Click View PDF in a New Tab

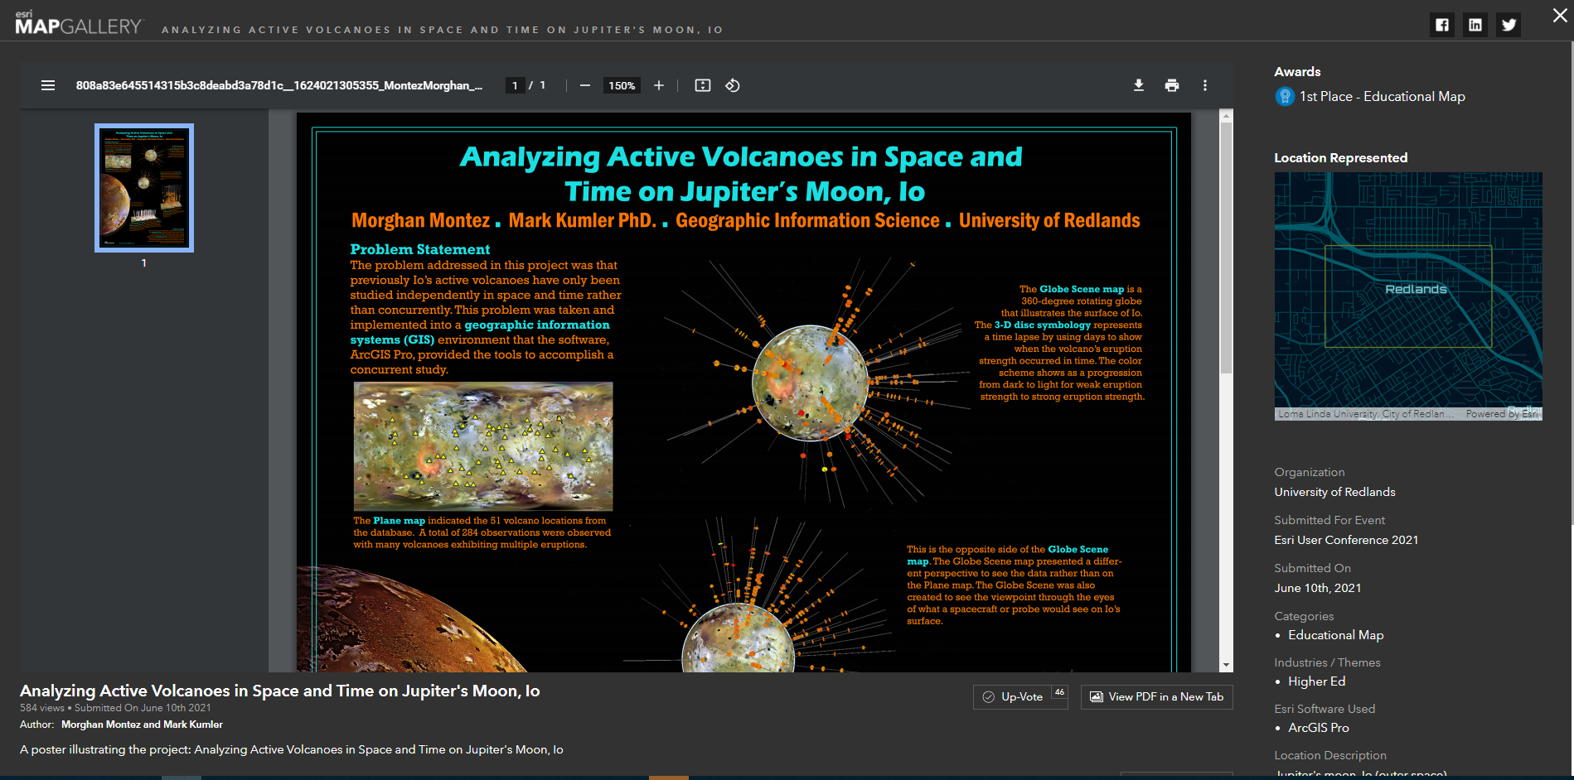tap(1156, 697)
